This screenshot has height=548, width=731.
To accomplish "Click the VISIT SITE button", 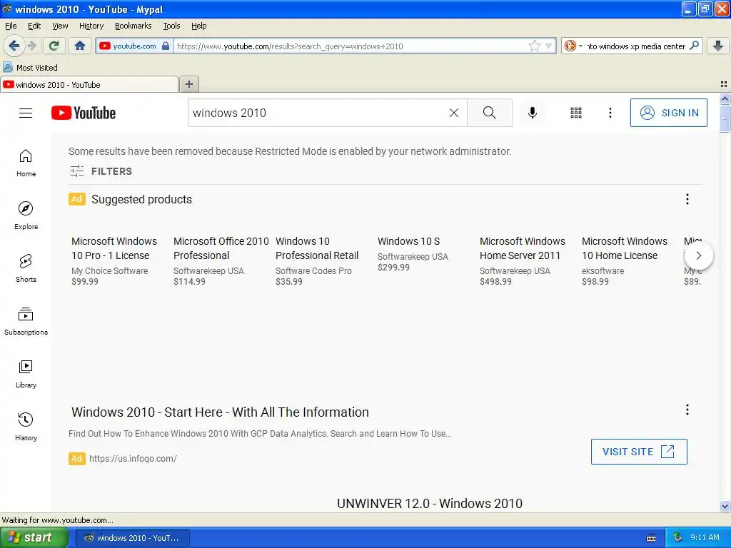I will pyautogui.click(x=639, y=452).
